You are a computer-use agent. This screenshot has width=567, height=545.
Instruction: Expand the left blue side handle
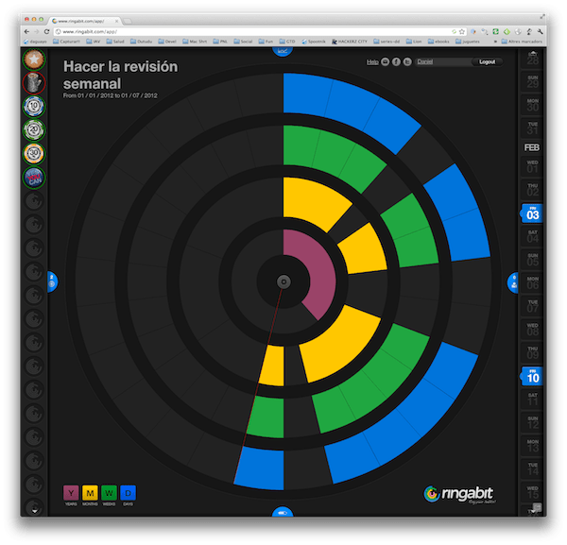52,281
